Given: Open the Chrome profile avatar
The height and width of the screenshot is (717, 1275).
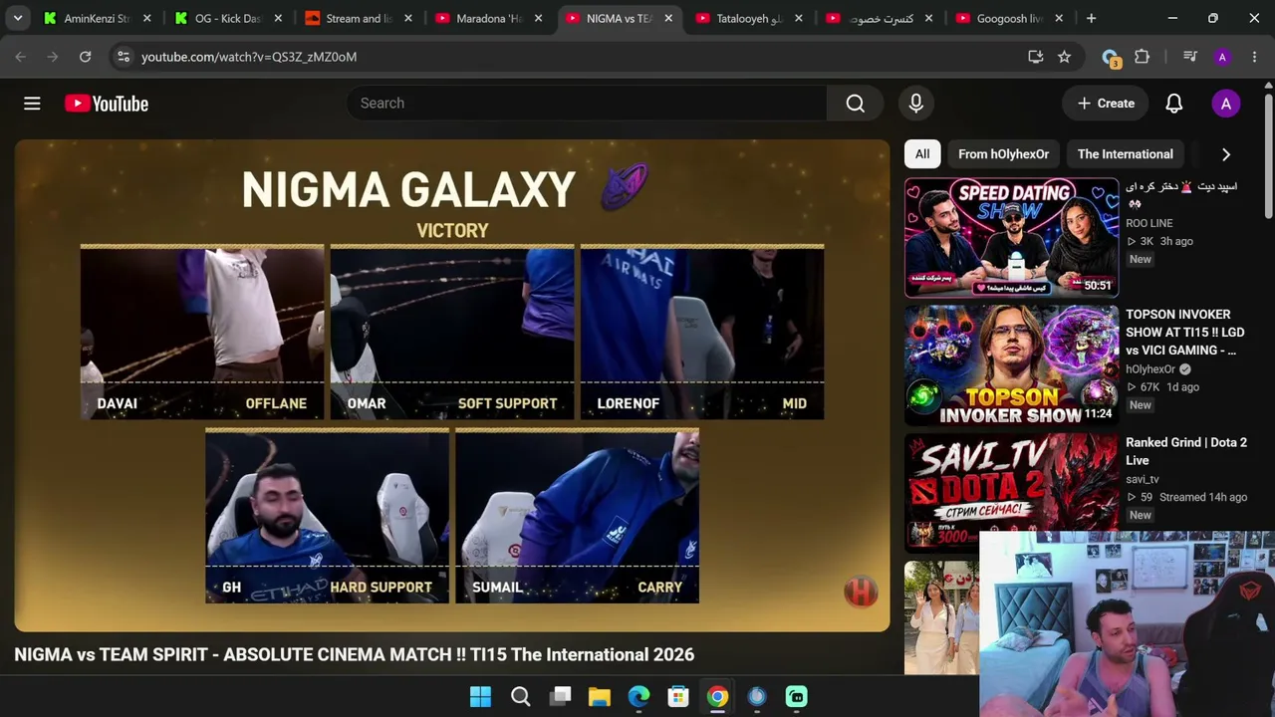Looking at the screenshot, I should (x=1222, y=57).
